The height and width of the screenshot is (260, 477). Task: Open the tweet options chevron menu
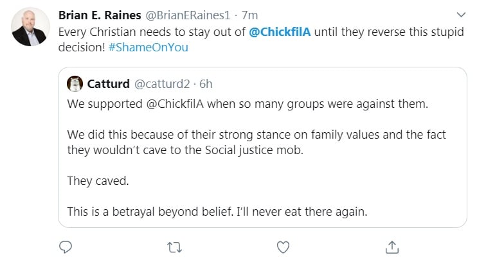[x=460, y=15]
